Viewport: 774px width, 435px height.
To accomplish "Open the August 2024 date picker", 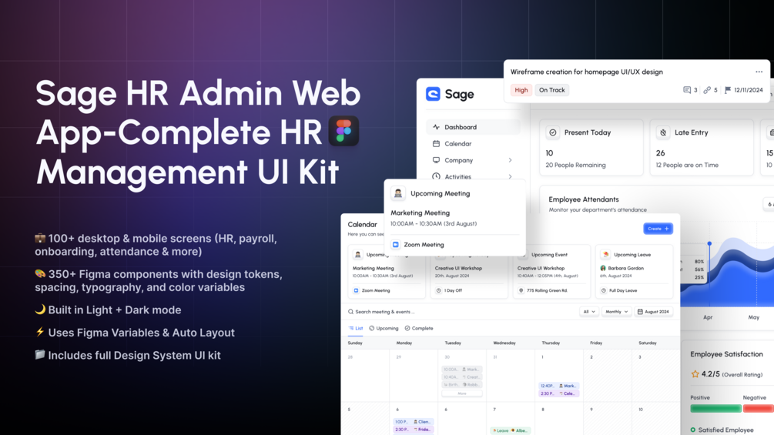I will [x=653, y=312].
